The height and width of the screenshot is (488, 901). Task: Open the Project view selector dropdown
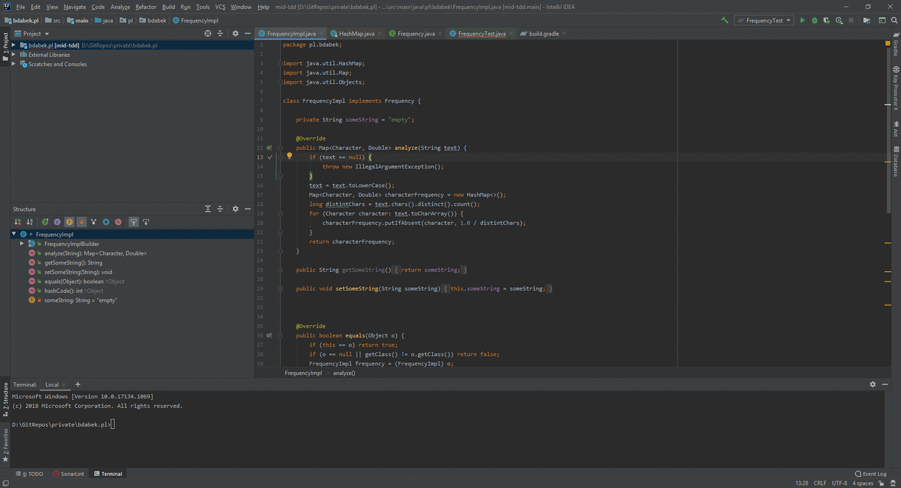(x=32, y=33)
